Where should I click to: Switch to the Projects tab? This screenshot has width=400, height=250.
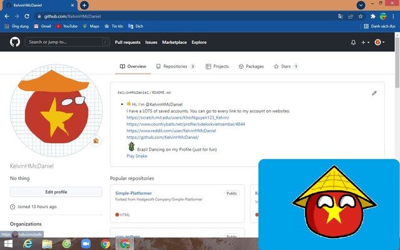pyautogui.click(x=217, y=66)
